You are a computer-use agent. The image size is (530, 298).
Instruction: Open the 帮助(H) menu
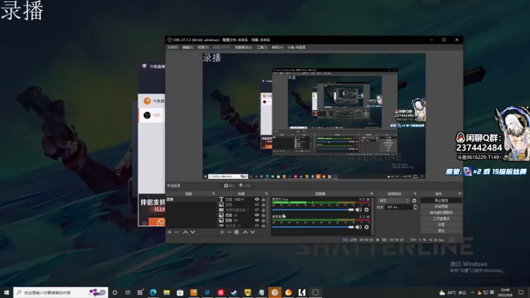(277, 47)
